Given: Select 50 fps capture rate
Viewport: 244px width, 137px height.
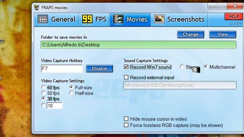Looking at the screenshot, I should tap(43, 93).
